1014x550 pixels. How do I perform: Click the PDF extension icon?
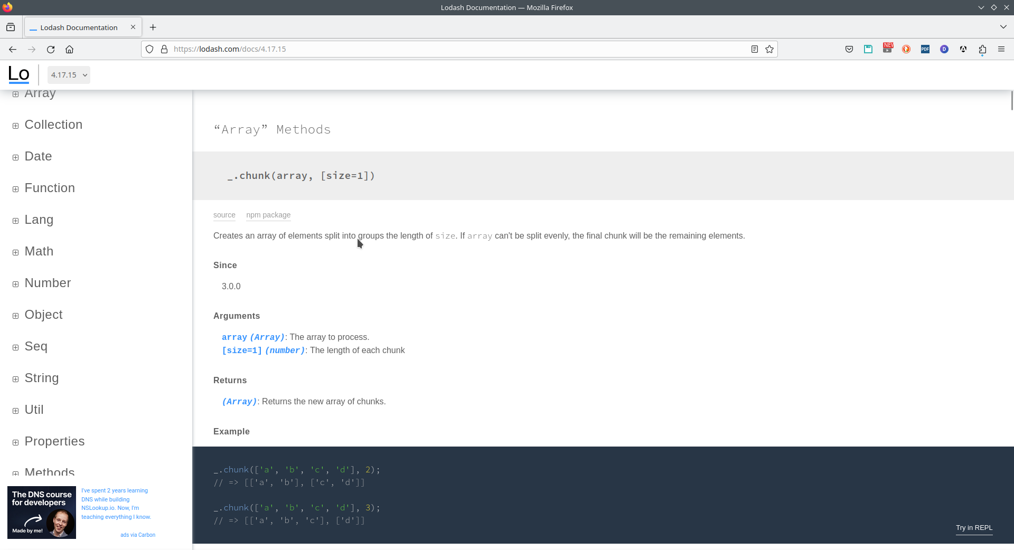[925, 49]
